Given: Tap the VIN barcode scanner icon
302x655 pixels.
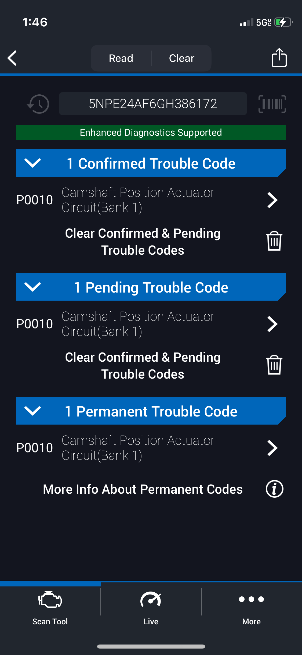Looking at the screenshot, I should [x=272, y=104].
